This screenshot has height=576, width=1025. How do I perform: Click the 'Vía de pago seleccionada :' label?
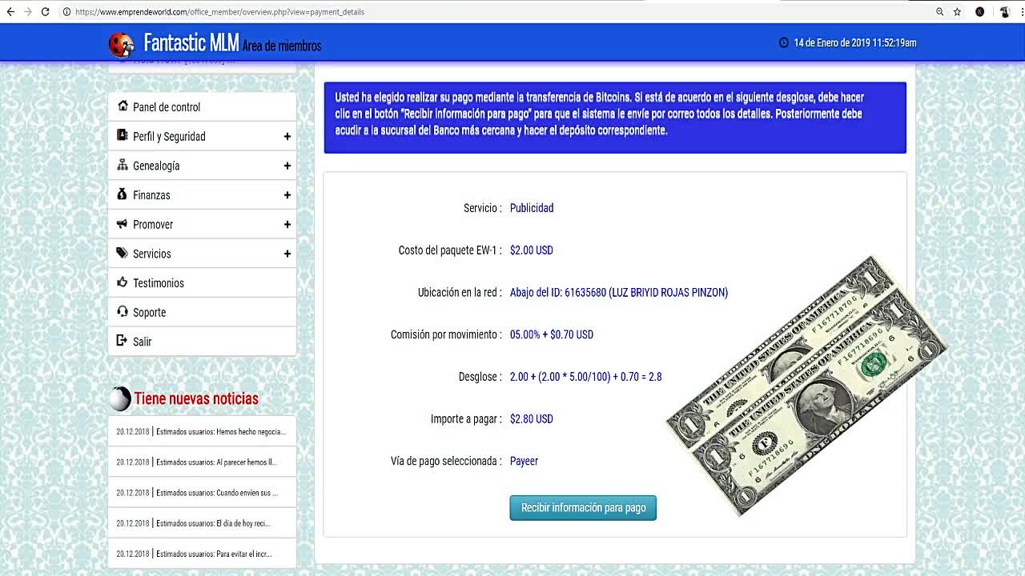pos(446,462)
